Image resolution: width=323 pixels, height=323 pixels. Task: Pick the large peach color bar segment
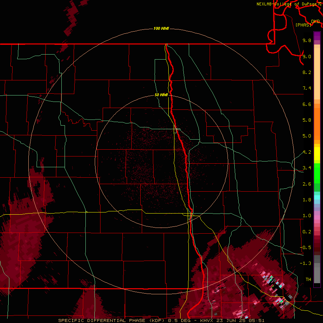click(317, 74)
